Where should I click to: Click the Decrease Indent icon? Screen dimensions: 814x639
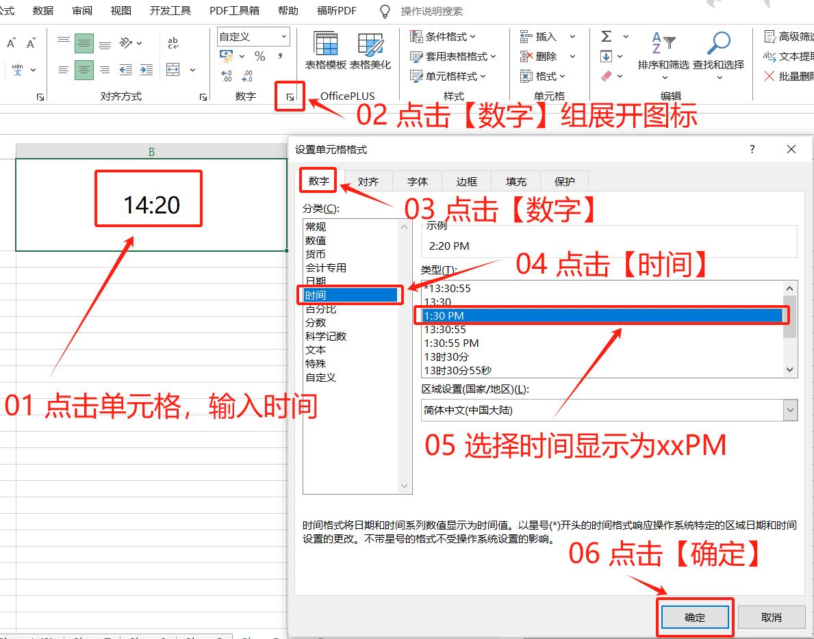coord(126,70)
